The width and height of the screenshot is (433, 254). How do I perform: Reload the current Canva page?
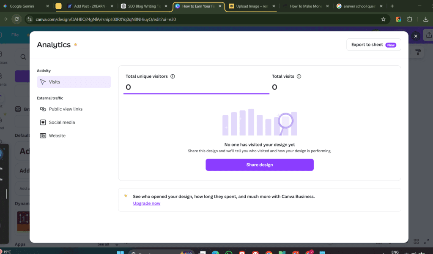click(16, 19)
